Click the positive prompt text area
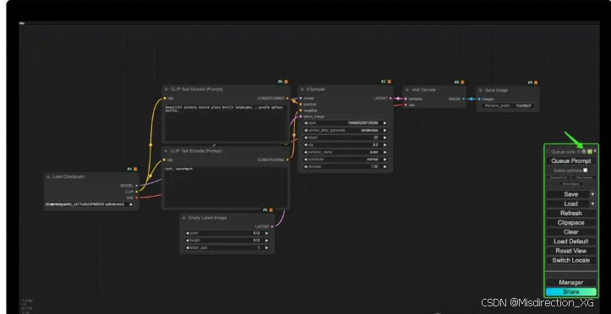Image resolution: width=611 pixels, height=314 pixels. point(226,123)
